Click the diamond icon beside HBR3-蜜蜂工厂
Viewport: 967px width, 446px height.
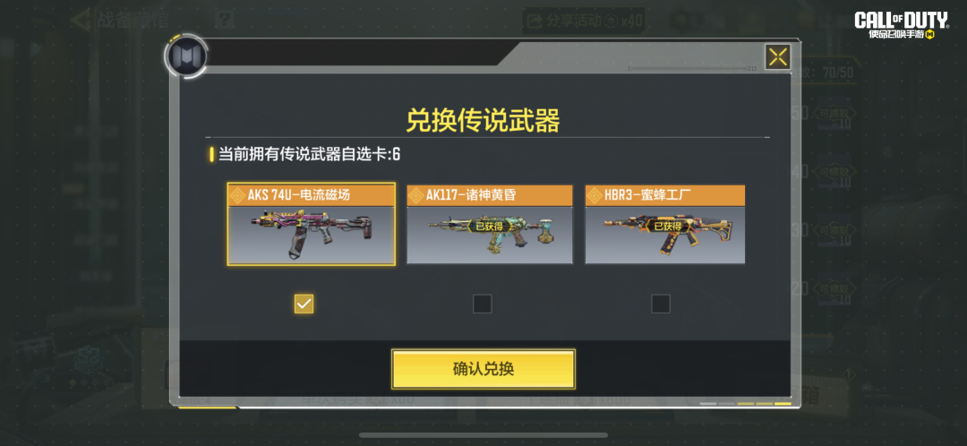(595, 195)
